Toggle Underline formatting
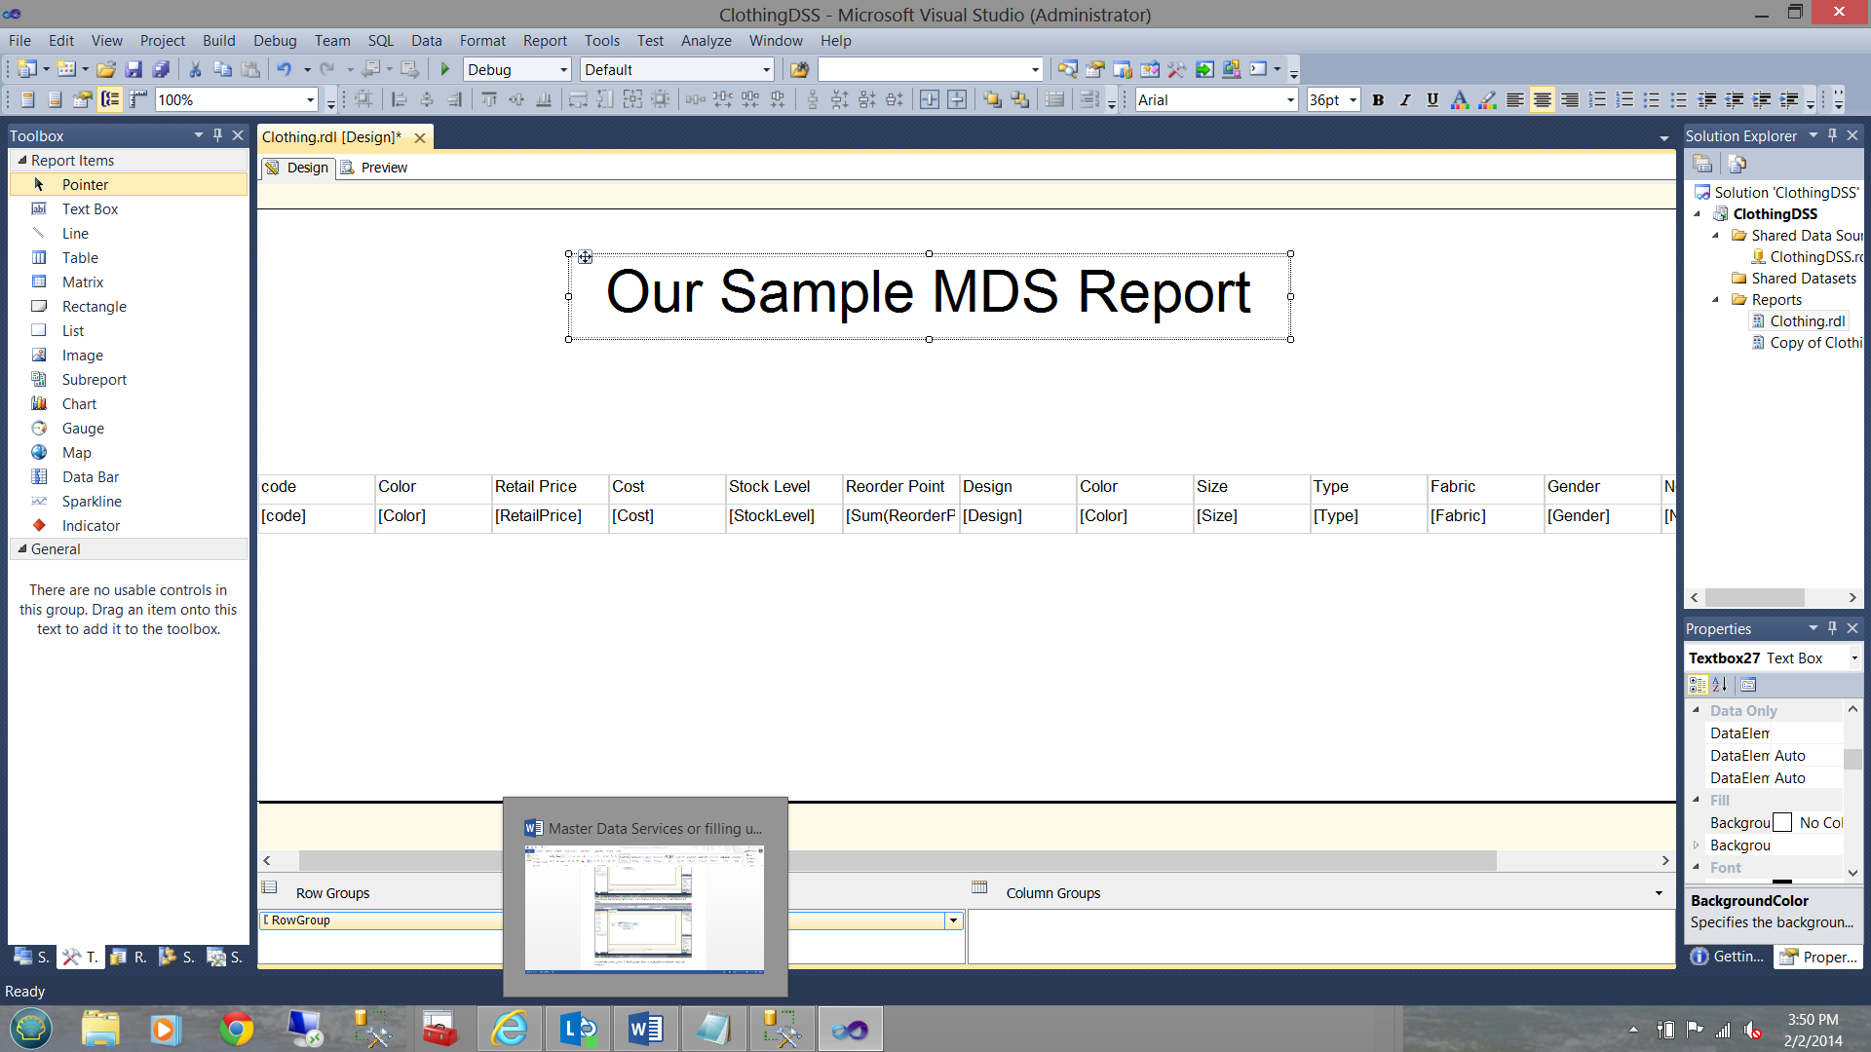Screen dimensions: 1871x1052 click(x=1432, y=99)
